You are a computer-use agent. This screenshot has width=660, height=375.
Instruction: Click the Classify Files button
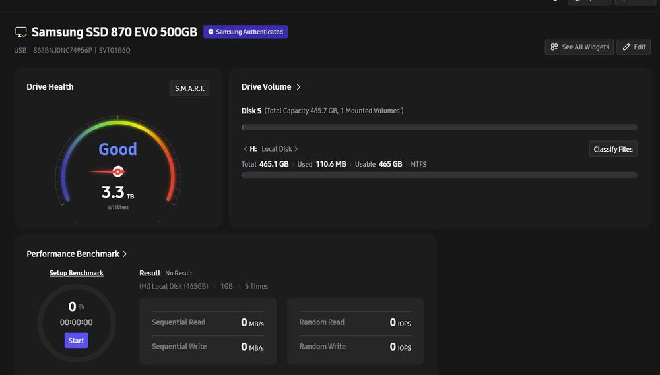(x=613, y=149)
